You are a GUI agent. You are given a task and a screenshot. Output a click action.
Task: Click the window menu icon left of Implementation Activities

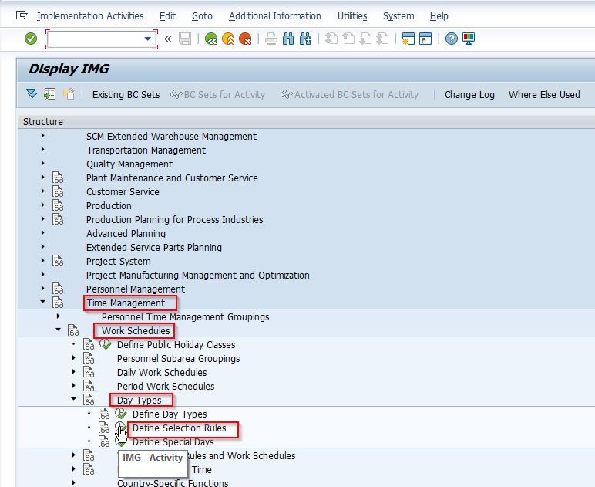point(22,15)
